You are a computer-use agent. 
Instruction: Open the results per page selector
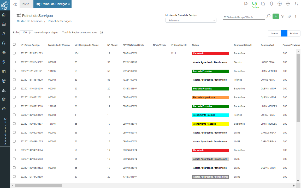[26, 33]
